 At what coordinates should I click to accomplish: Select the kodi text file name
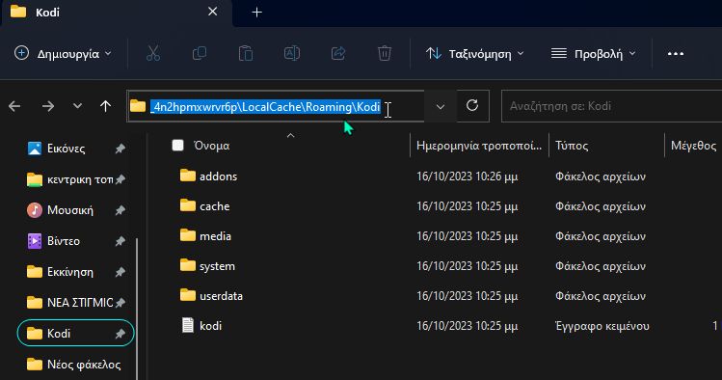210,326
